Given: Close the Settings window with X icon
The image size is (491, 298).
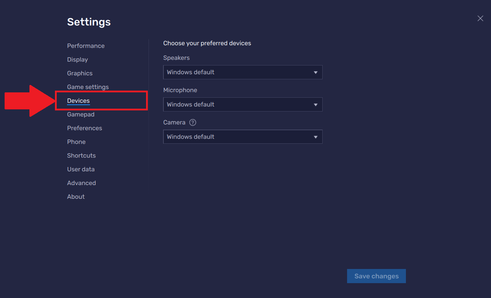Looking at the screenshot, I should point(480,18).
